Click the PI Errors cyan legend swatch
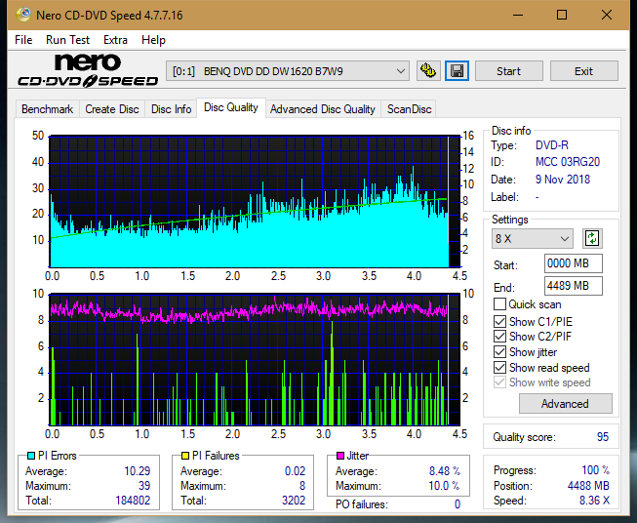Image resolution: width=637 pixels, height=523 pixels. click(31, 456)
